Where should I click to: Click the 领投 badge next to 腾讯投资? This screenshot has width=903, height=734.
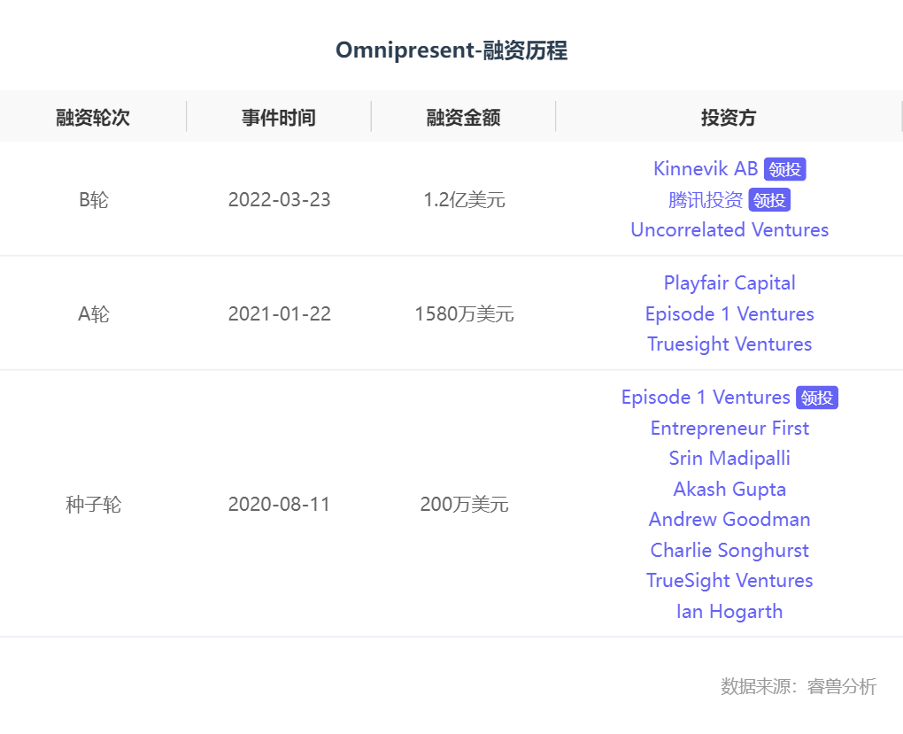point(769,200)
